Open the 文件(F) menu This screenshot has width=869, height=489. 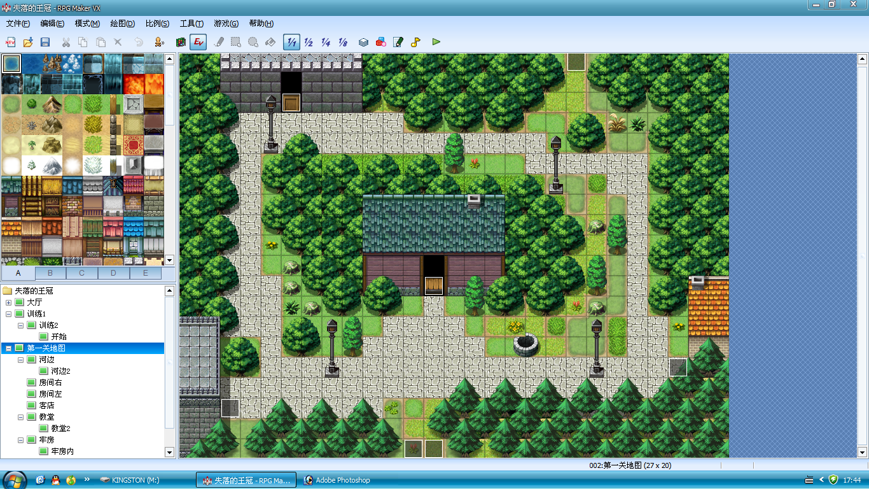[18, 24]
